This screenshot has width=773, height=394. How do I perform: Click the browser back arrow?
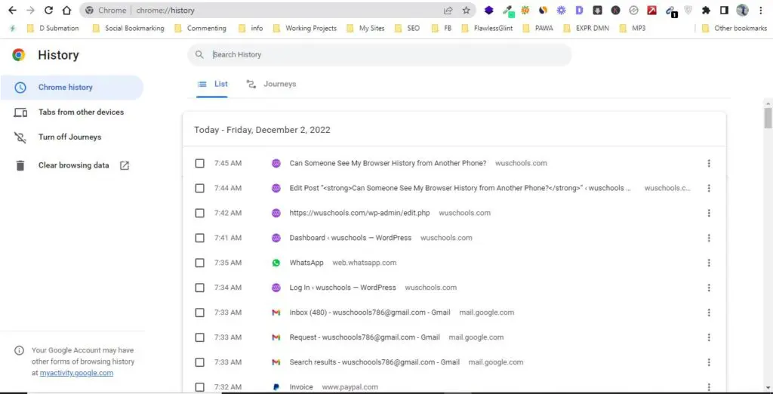pos(12,11)
